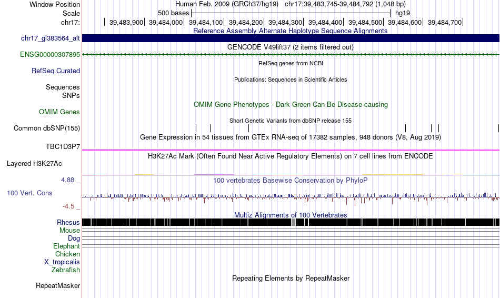Open RefSeq genes from NCBI title
The image size is (500, 298).
(x=291, y=63)
